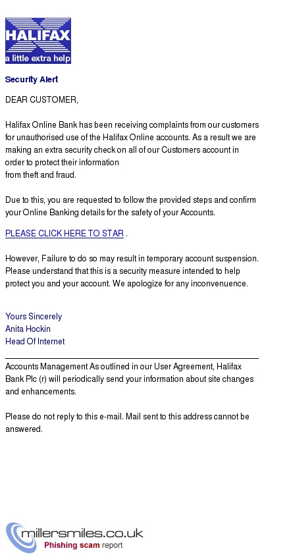Image resolution: width=287 pixels, height=559 pixels.
Task: Click the PLEASE CLICK HERE TO STAR link
Action: tap(65, 234)
